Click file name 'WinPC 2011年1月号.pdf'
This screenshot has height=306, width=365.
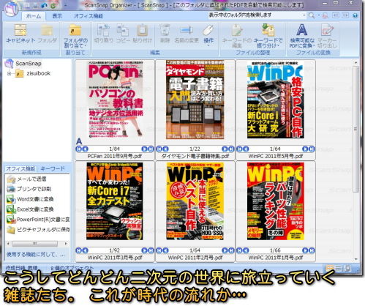click(276, 258)
